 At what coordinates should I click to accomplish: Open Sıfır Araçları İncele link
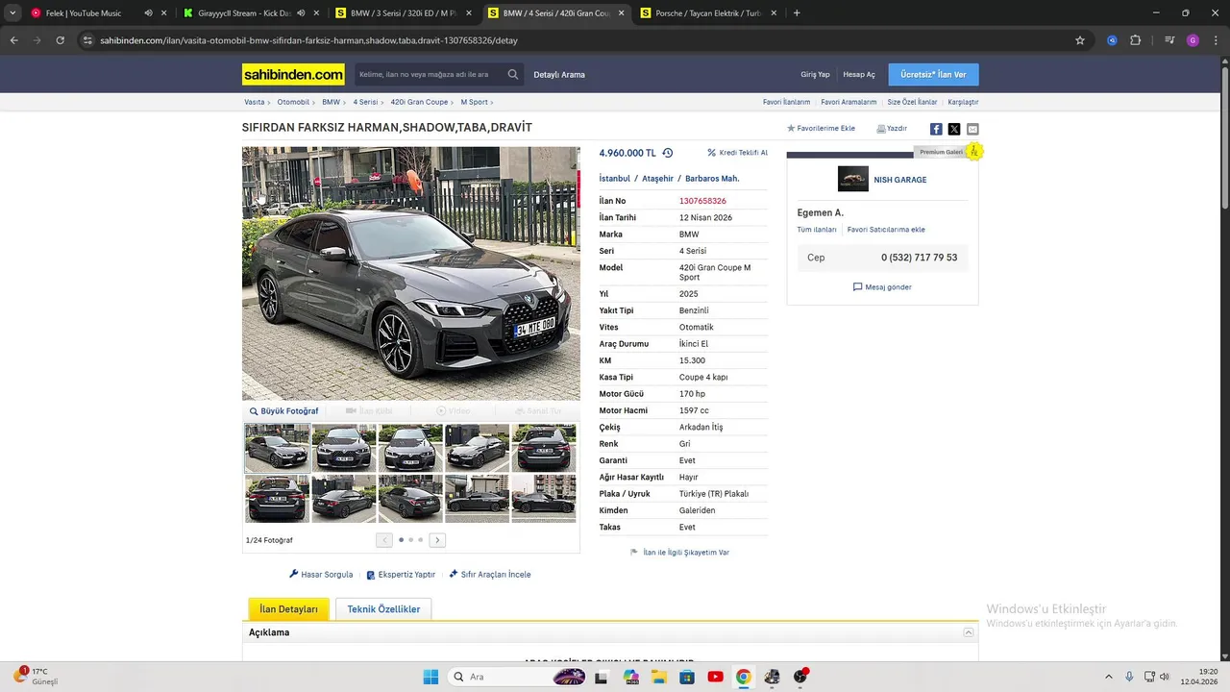click(x=489, y=575)
